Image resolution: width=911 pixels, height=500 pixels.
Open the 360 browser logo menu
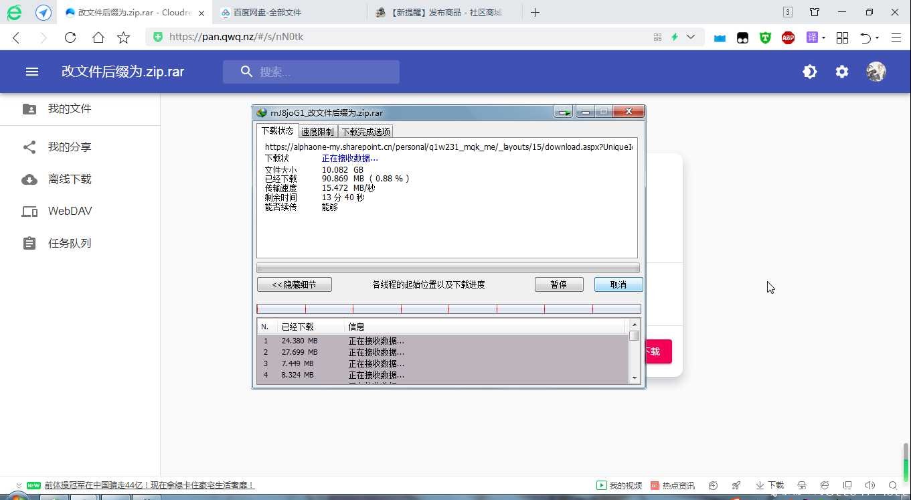(x=14, y=12)
